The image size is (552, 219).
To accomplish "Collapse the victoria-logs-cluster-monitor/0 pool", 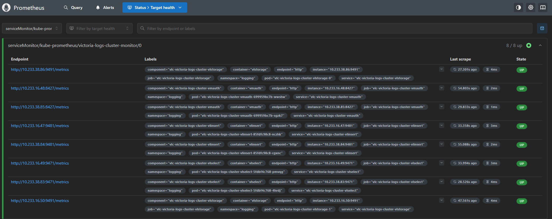I will (540, 46).
